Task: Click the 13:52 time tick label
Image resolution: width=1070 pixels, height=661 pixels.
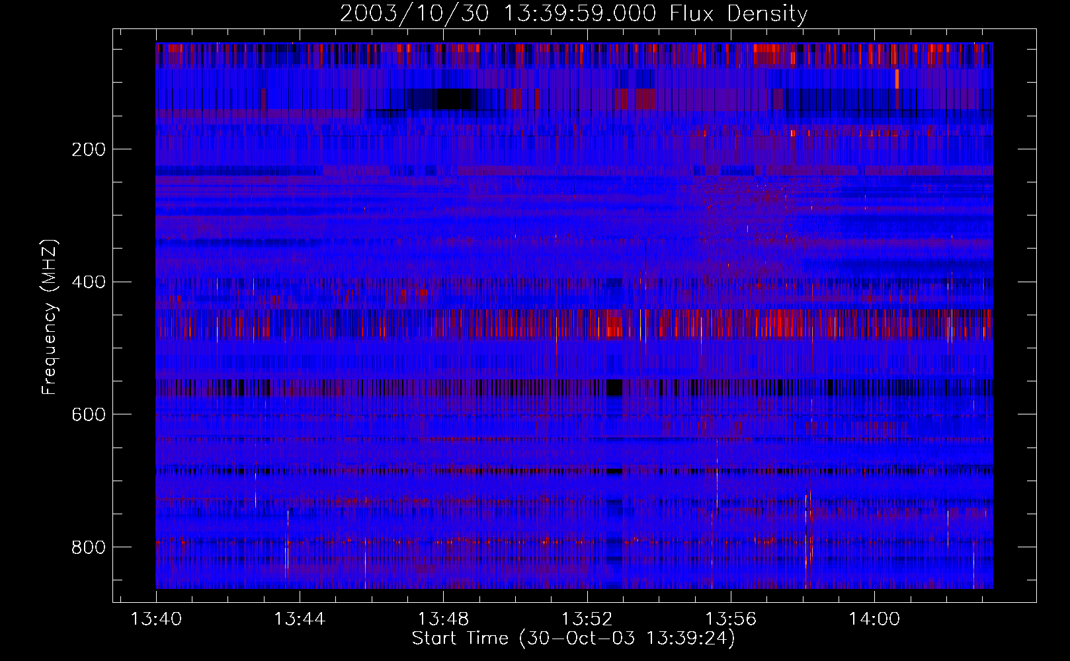Action: [587, 619]
